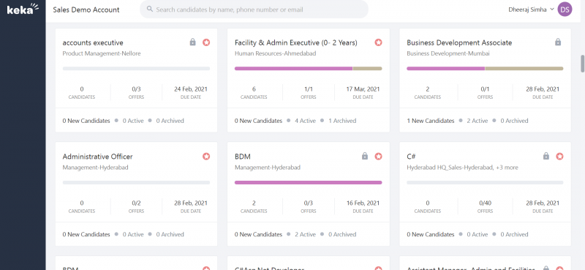Open the Dheeraj Simha user dropdown

[532, 10]
